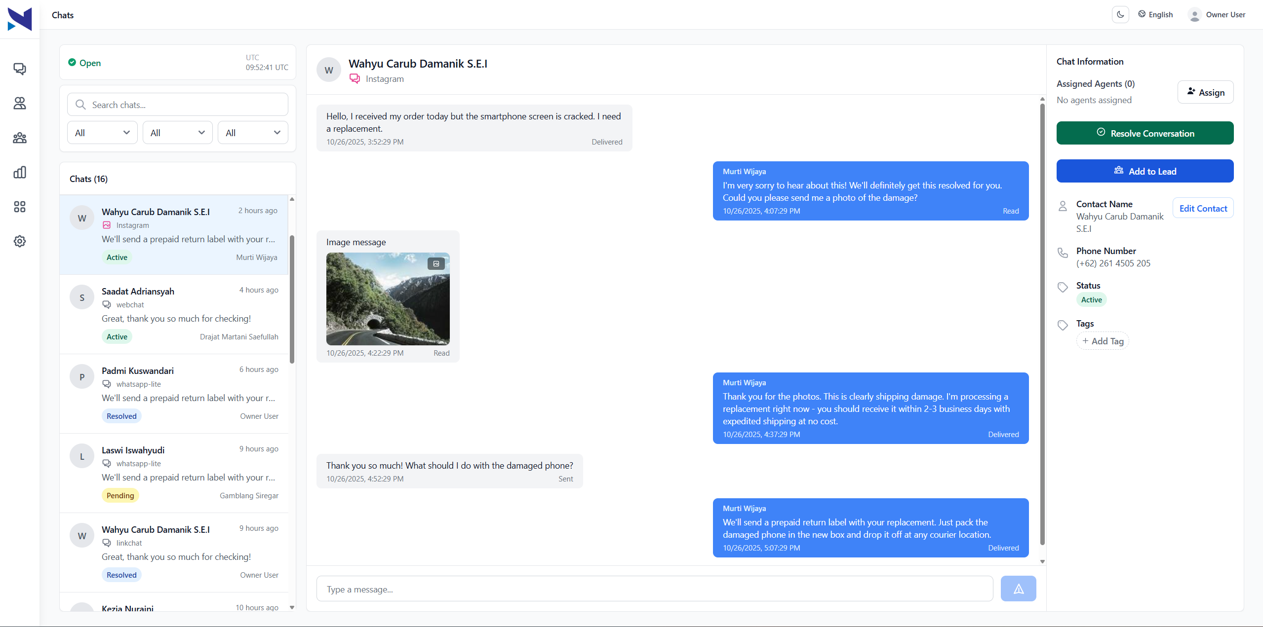
Task: Click the tag icon beside Tags
Action: 1063,325
